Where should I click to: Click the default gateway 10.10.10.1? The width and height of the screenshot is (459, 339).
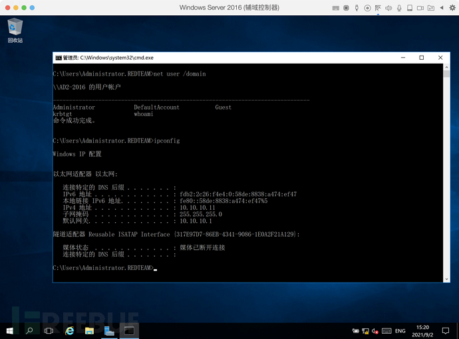tap(196, 221)
